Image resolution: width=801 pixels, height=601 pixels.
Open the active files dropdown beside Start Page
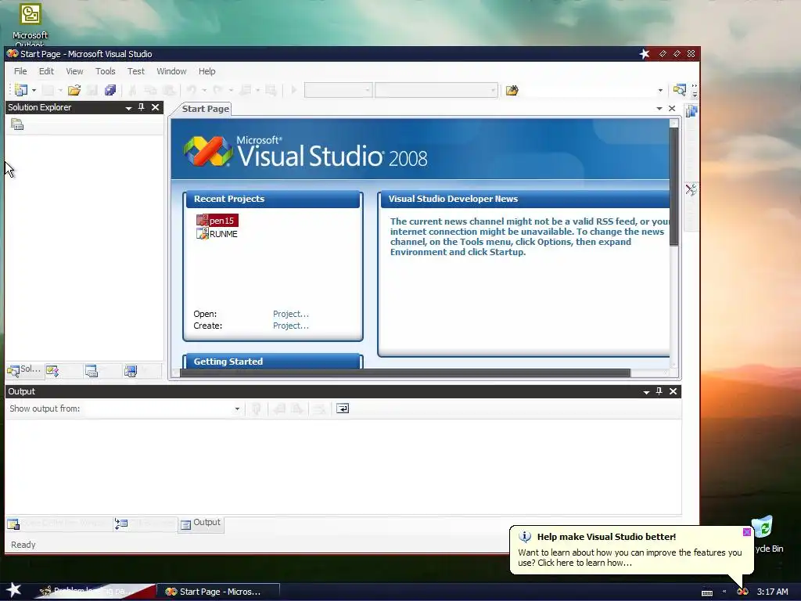pyautogui.click(x=659, y=108)
